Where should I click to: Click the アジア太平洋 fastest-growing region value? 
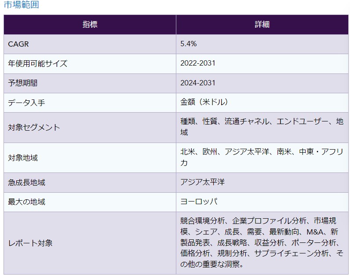pos(202,182)
